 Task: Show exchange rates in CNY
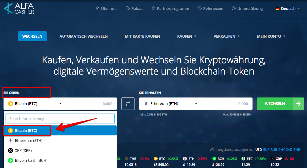pyautogui.click(x=282, y=150)
